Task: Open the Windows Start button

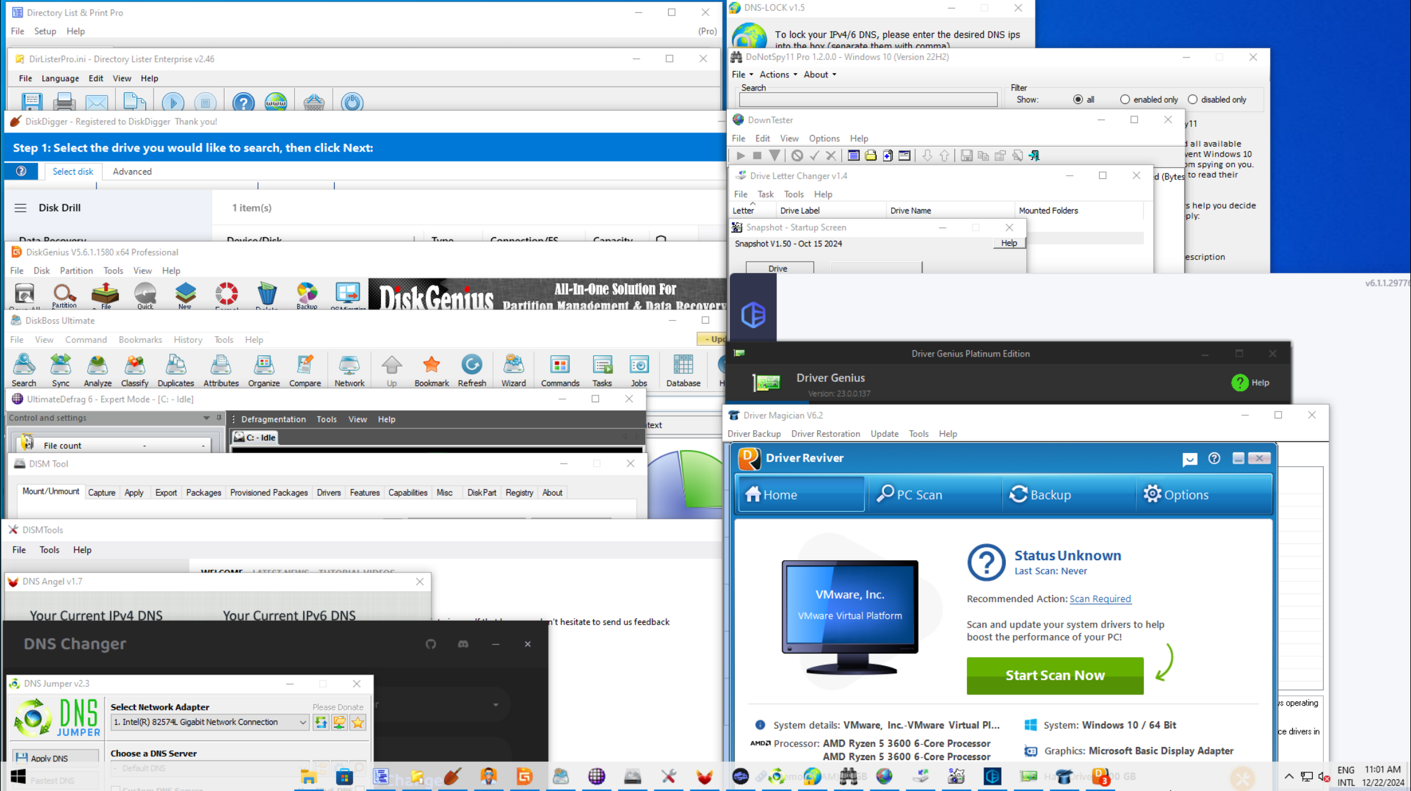Action: coord(18,776)
